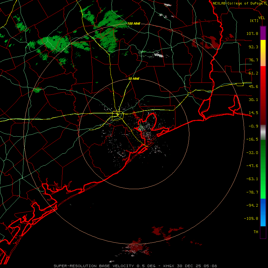
Task: Select the -63.1 velocity scale value
Action: coord(252,179)
